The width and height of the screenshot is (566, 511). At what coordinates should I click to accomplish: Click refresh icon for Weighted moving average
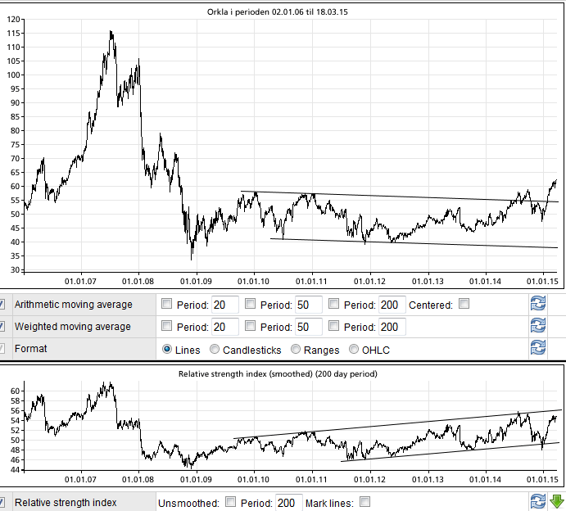537,326
